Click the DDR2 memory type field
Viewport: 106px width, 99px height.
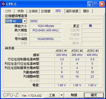click(65, 21)
